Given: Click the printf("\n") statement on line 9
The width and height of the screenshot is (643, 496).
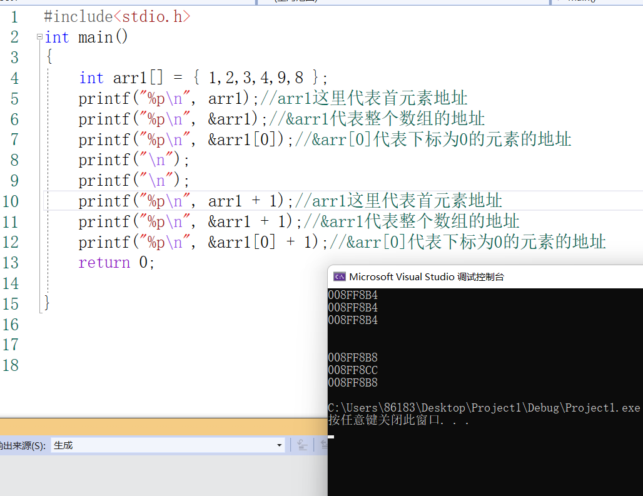Looking at the screenshot, I should click(x=134, y=181).
